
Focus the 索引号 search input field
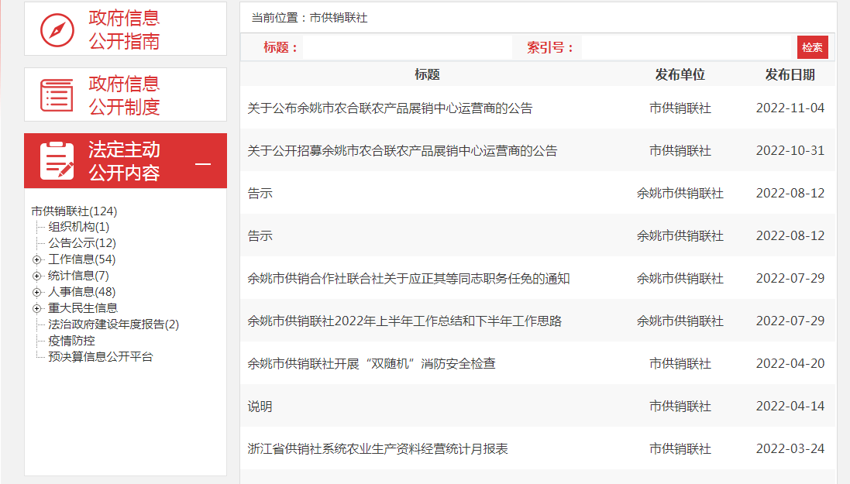687,48
